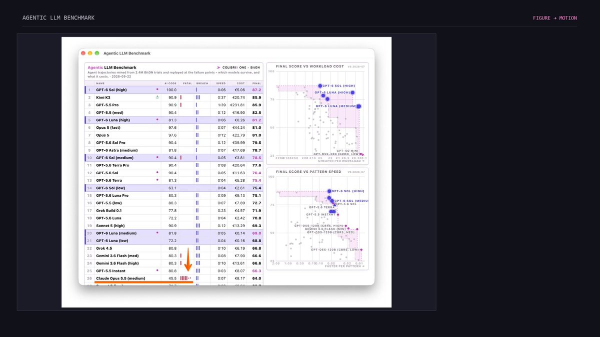
Task: Click the green zoom window button
Action: (x=96, y=53)
